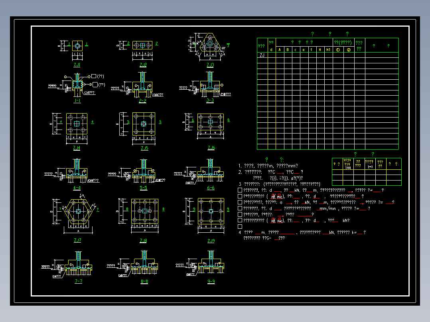
Task: Click the ZJ2 drawing label
Action: click(x=143, y=65)
